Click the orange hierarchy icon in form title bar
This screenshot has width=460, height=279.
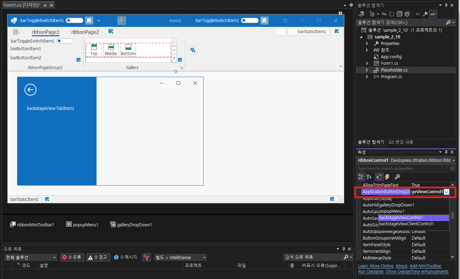click(x=121, y=21)
